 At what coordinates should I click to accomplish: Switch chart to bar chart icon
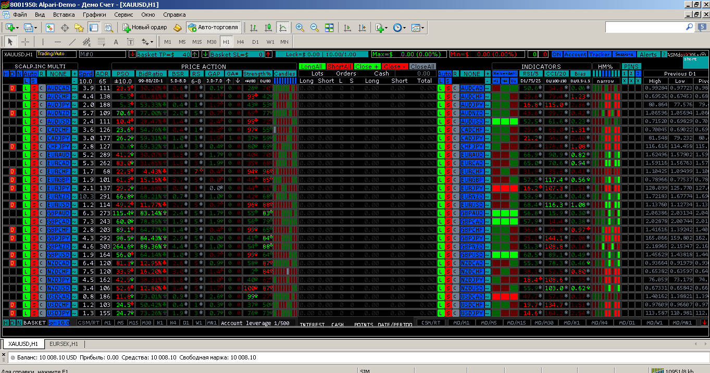tap(254, 28)
